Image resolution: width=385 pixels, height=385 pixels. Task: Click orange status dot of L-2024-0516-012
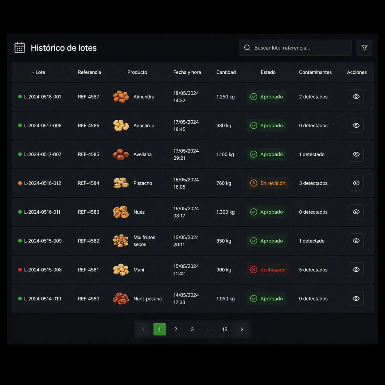(20, 183)
